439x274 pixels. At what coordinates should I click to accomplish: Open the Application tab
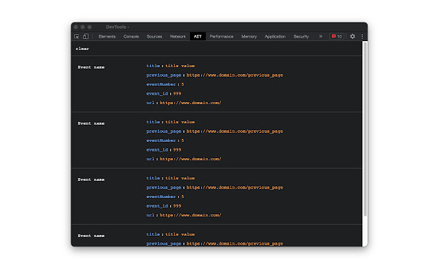click(275, 36)
